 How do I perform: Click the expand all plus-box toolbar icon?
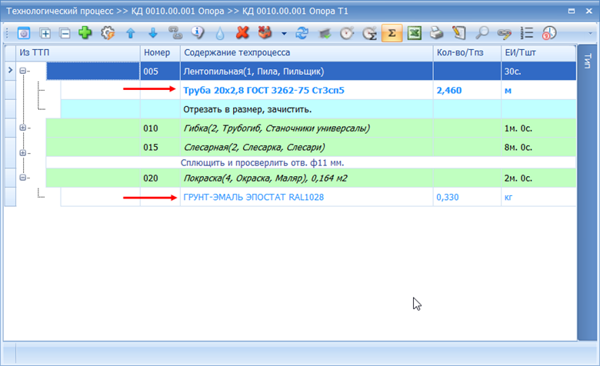click(45, 33)
